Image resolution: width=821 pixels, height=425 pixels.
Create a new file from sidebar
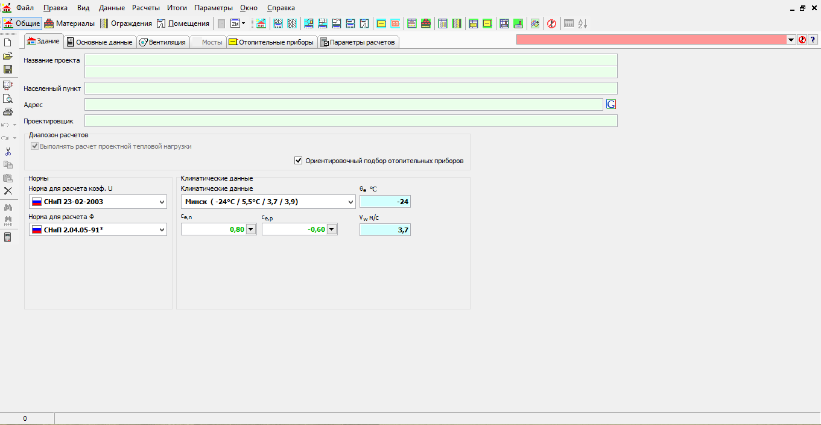click(8, 42)
